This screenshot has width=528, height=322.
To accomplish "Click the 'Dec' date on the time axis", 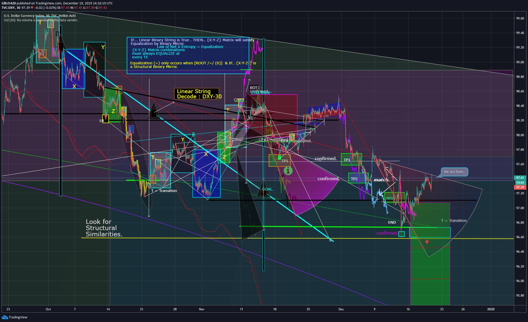I will tap(341, 309).
